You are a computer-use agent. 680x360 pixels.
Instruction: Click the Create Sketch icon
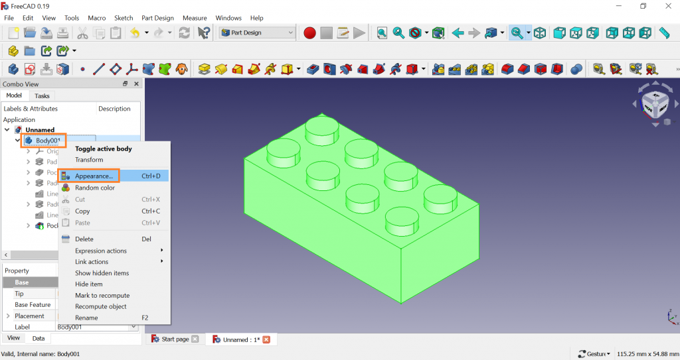coord(30,68)
